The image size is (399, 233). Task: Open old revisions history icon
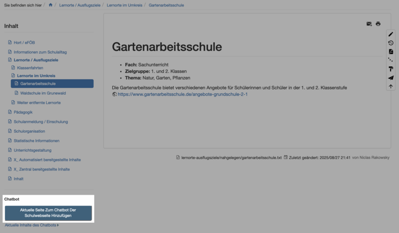click(x=391, y=43)
